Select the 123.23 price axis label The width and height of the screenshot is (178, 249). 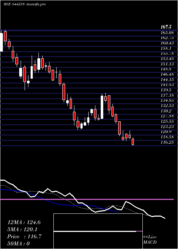click(167, 127)
